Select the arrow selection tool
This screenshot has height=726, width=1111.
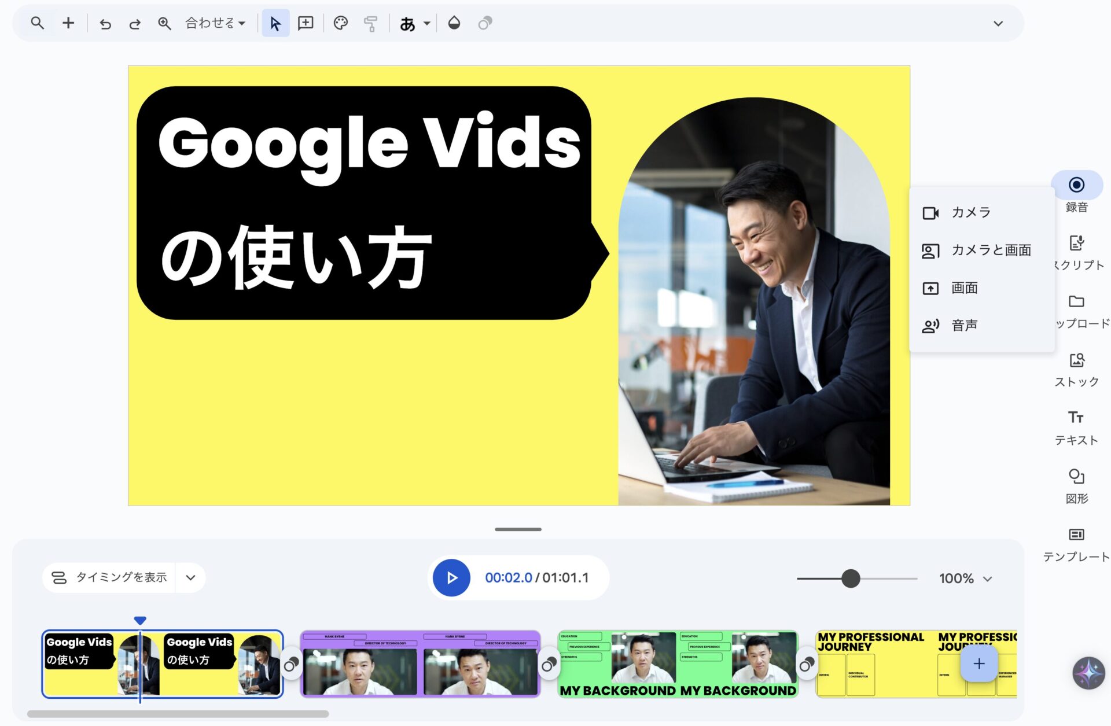(276, 23)
